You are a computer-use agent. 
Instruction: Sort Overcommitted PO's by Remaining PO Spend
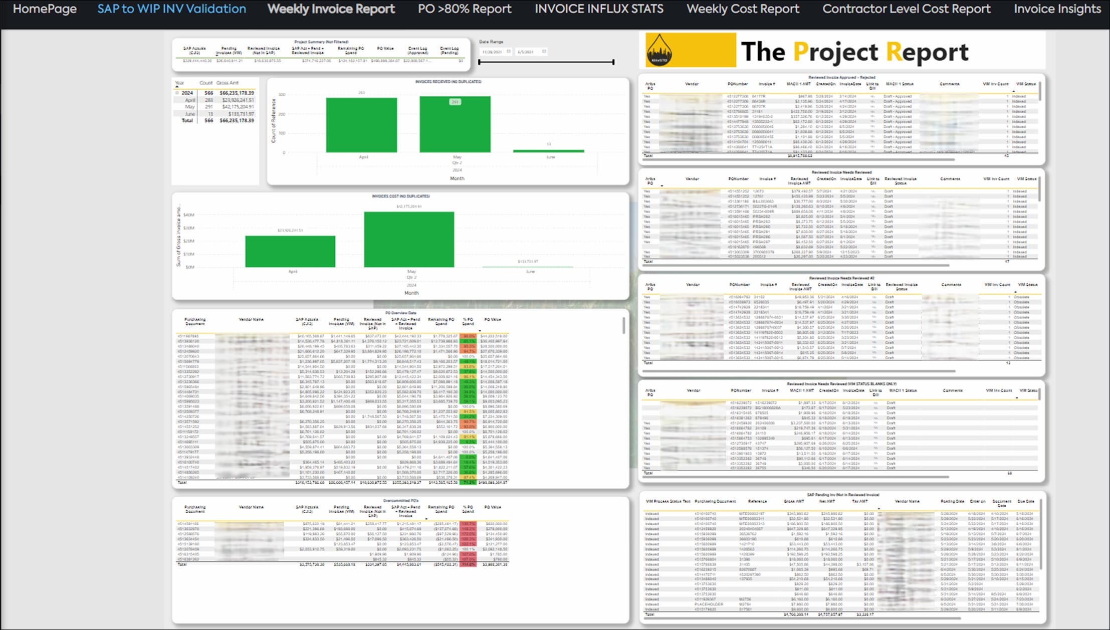click(441, 509)
